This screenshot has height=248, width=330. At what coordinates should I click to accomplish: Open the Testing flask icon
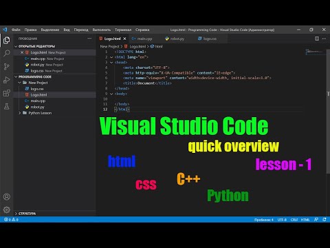(x=7, y=106)
